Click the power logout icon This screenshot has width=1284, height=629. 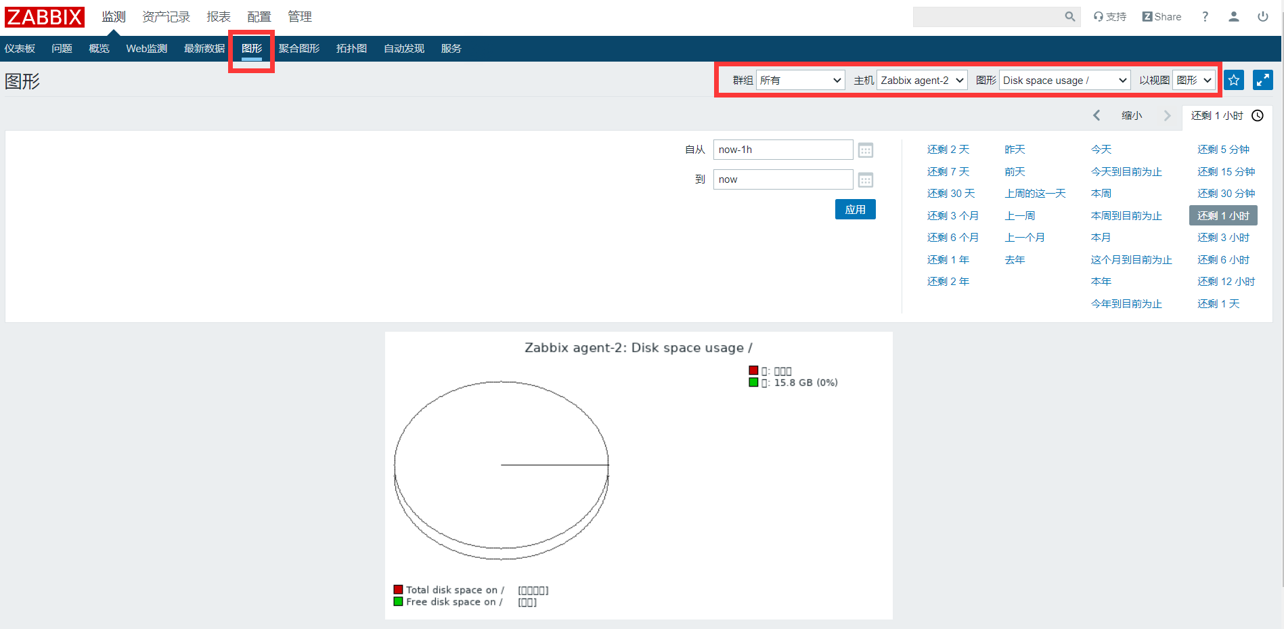1263,17
